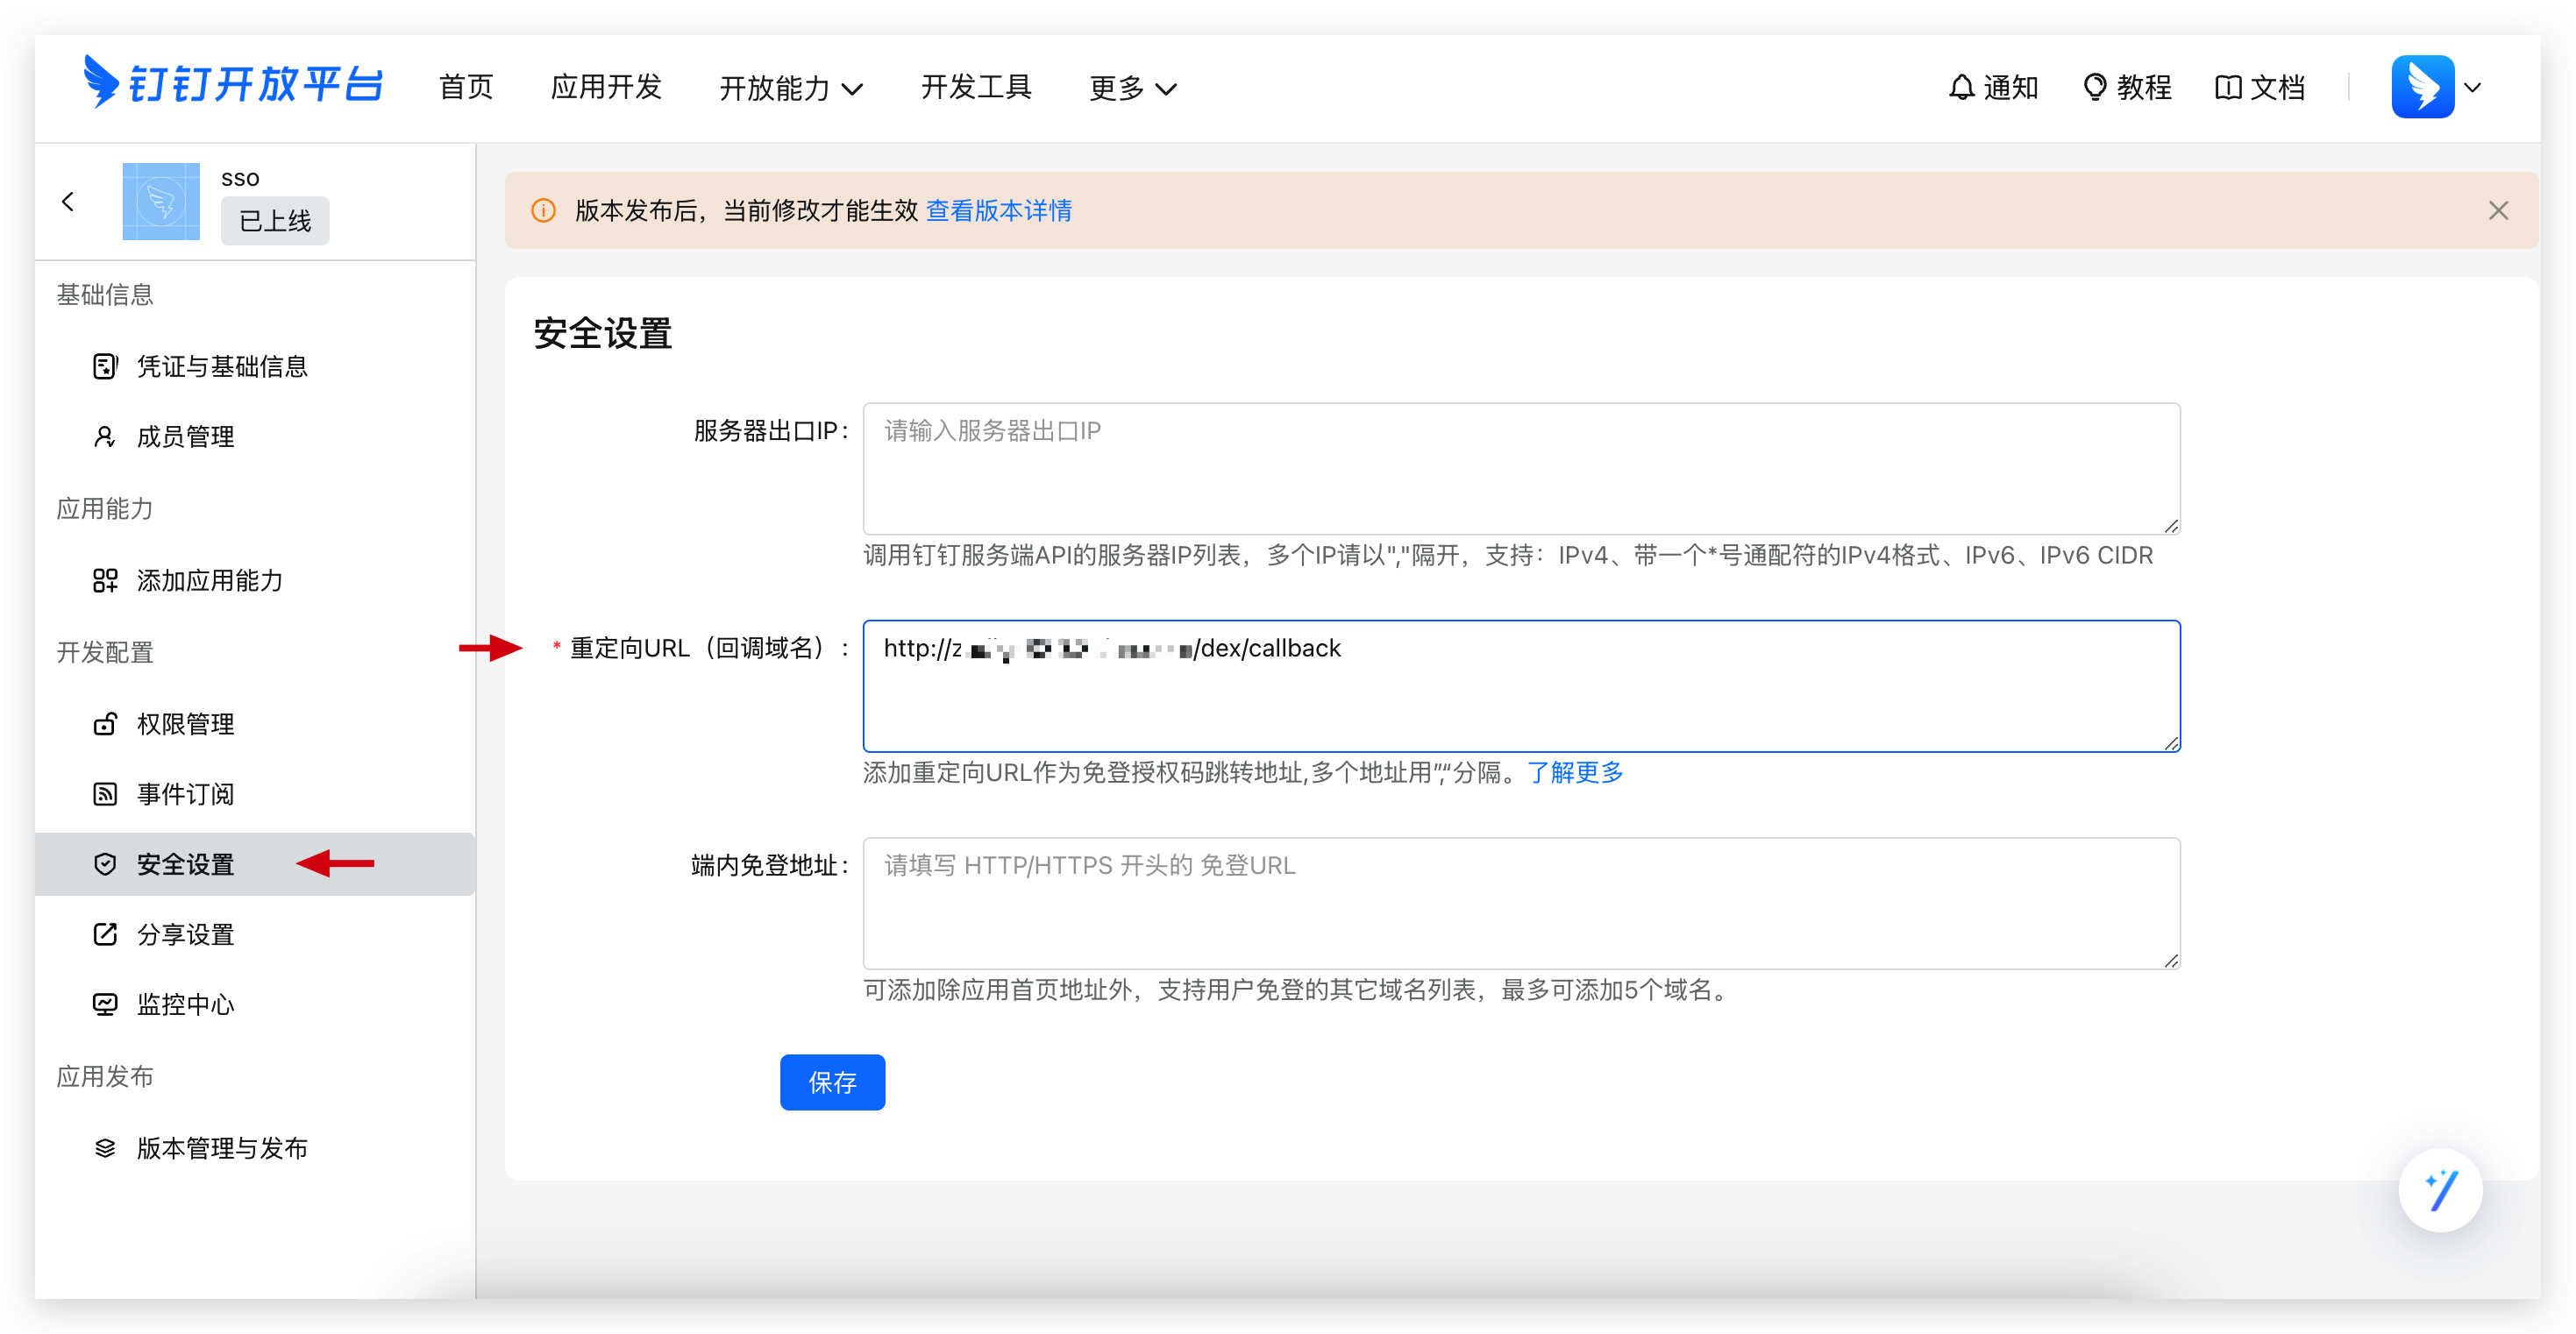The width and height of the screenshot is (2576, 1334).
Task: Open the floating AI assistant wand icon
Action: tap(2439, 1190)
